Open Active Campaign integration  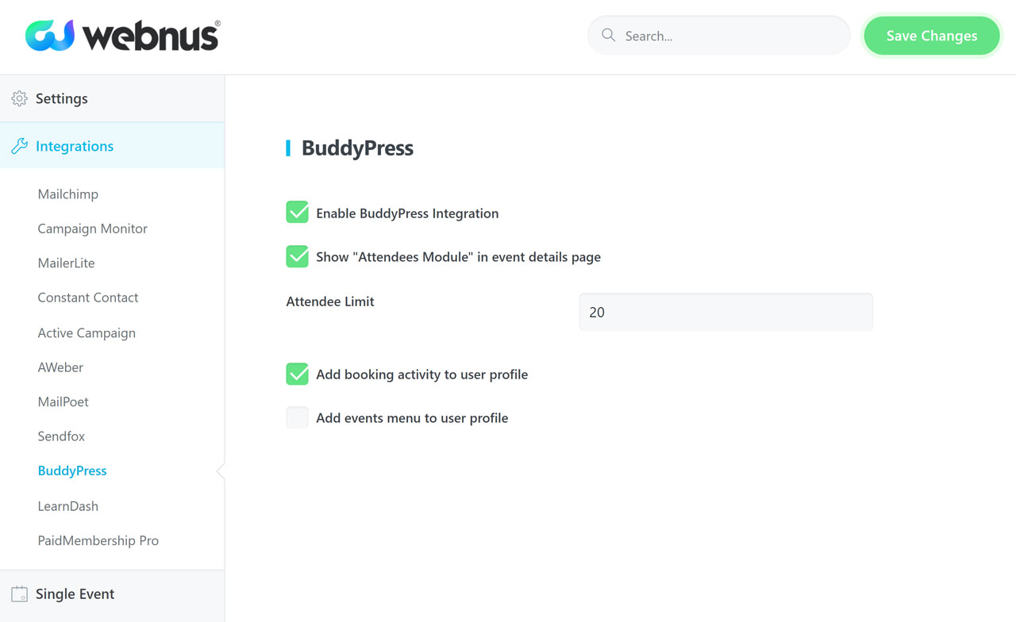click(87, 332)
